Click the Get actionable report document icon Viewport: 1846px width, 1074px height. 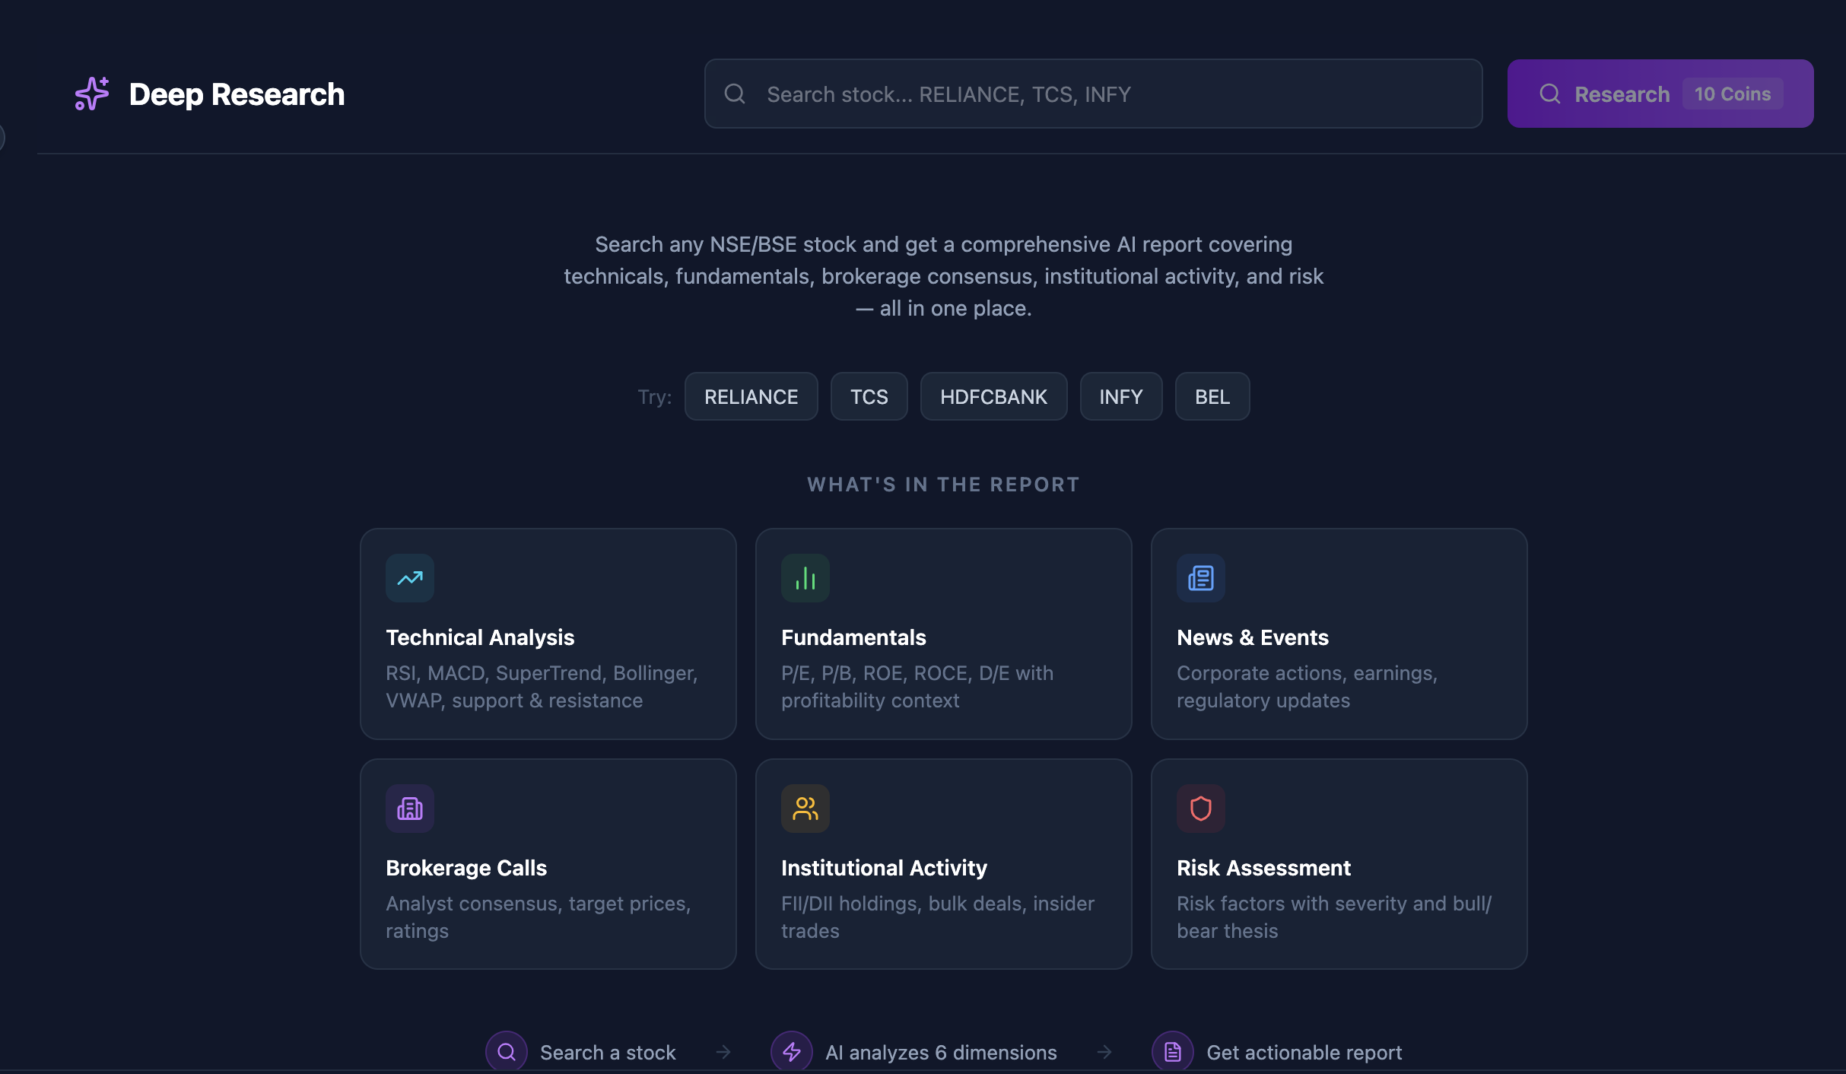coord(1173,1052)
